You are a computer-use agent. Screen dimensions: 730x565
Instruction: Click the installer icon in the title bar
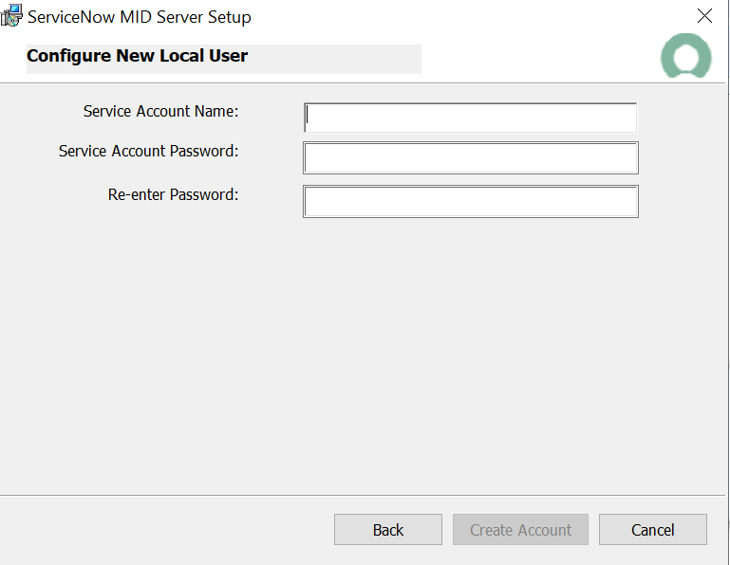(11, 16)
